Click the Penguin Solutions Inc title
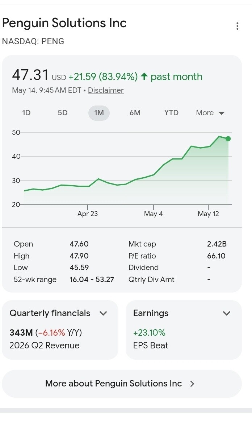The image size is (252, 422). pyautogui.click(x=64, y=23)
